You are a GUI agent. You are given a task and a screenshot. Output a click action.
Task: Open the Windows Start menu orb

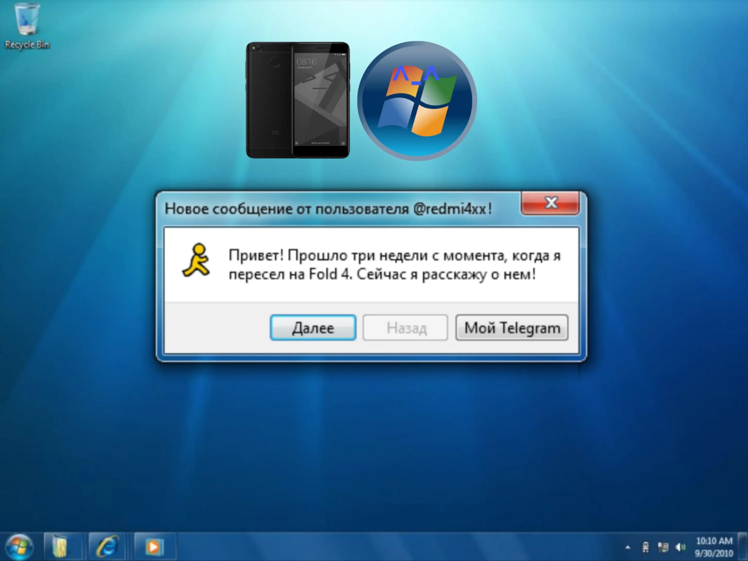point(19,547)
